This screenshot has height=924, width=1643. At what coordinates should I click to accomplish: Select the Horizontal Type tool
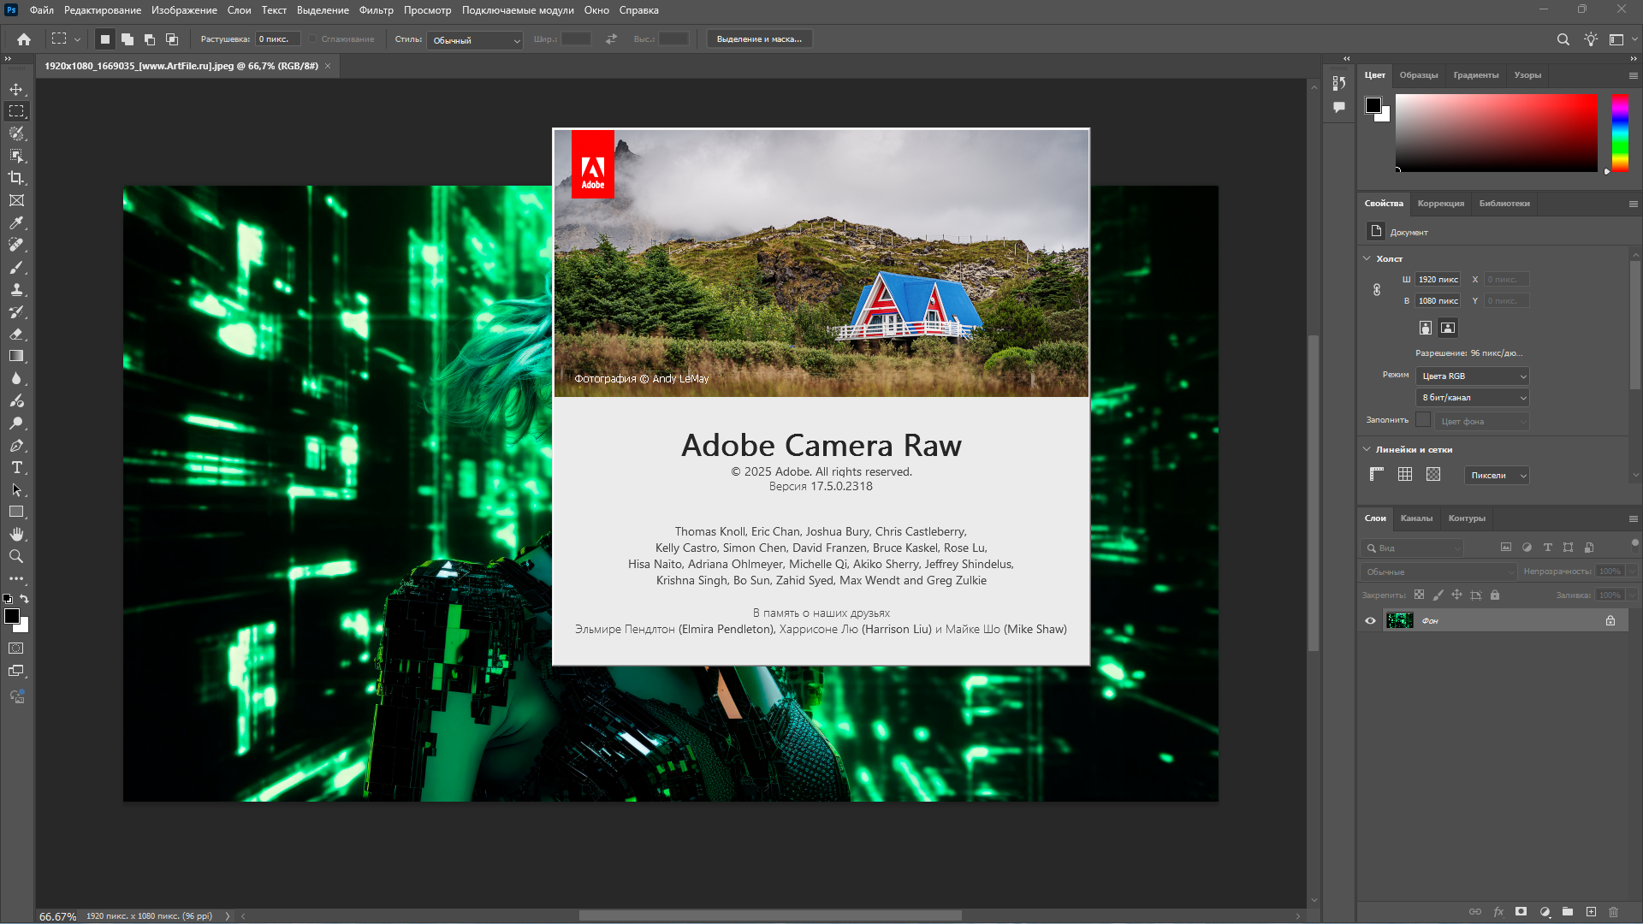(x=16, y=467)
